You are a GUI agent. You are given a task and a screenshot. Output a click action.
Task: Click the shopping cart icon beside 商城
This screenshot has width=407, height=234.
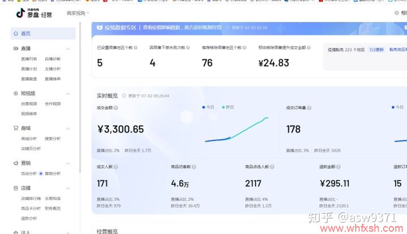pos(16,128)
